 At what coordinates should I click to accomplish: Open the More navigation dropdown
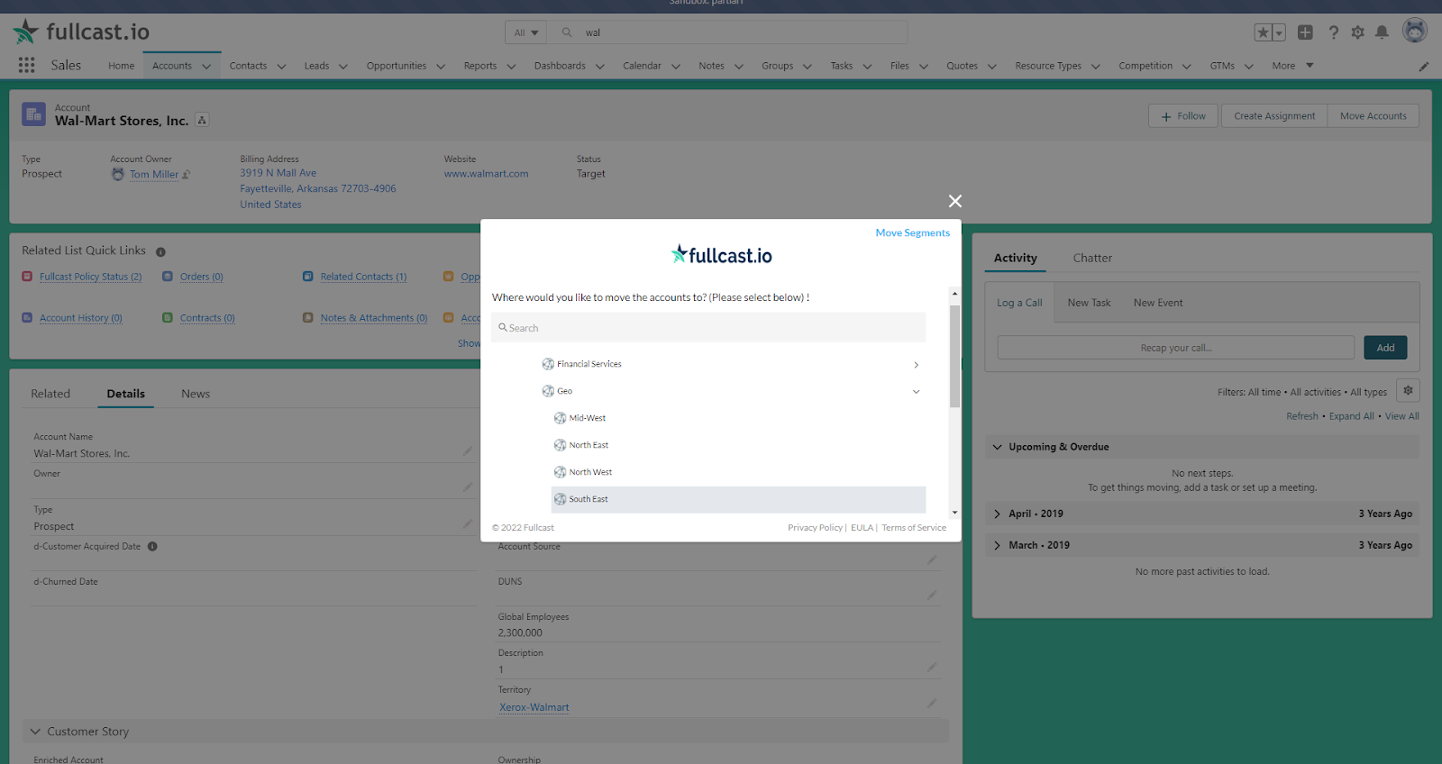point(1292,66)
